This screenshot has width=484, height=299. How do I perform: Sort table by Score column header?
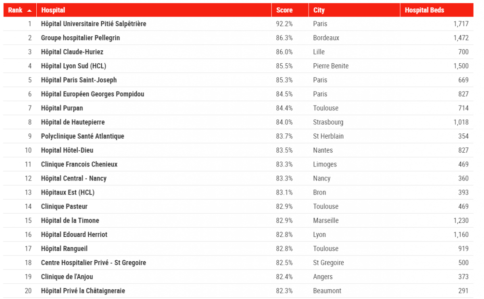[x=284, y=10]
